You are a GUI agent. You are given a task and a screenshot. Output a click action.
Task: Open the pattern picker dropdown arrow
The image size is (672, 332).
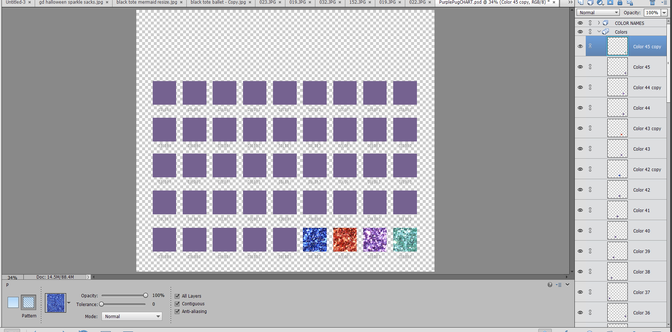[68, 302]
